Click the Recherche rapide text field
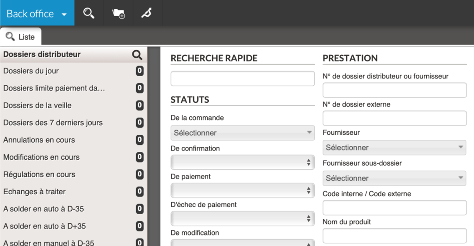Image resolution: width=474 pixels, height=246 pixels. 243,78
